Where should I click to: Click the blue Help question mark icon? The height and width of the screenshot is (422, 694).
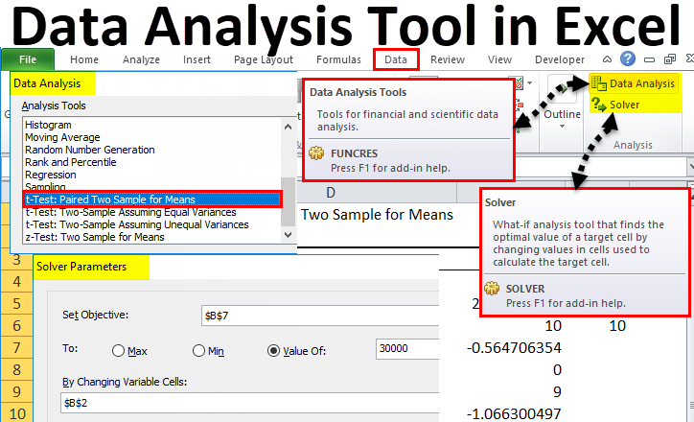(x=628, y=59)
